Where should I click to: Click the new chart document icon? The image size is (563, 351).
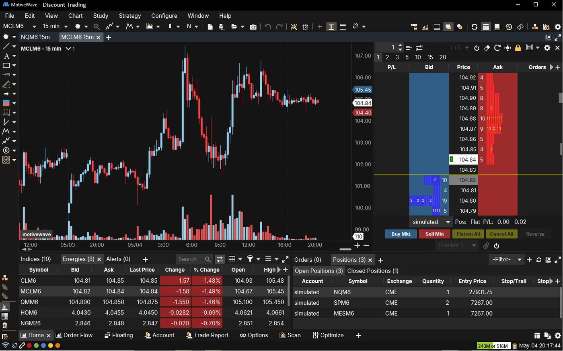[x=210, y=27]
